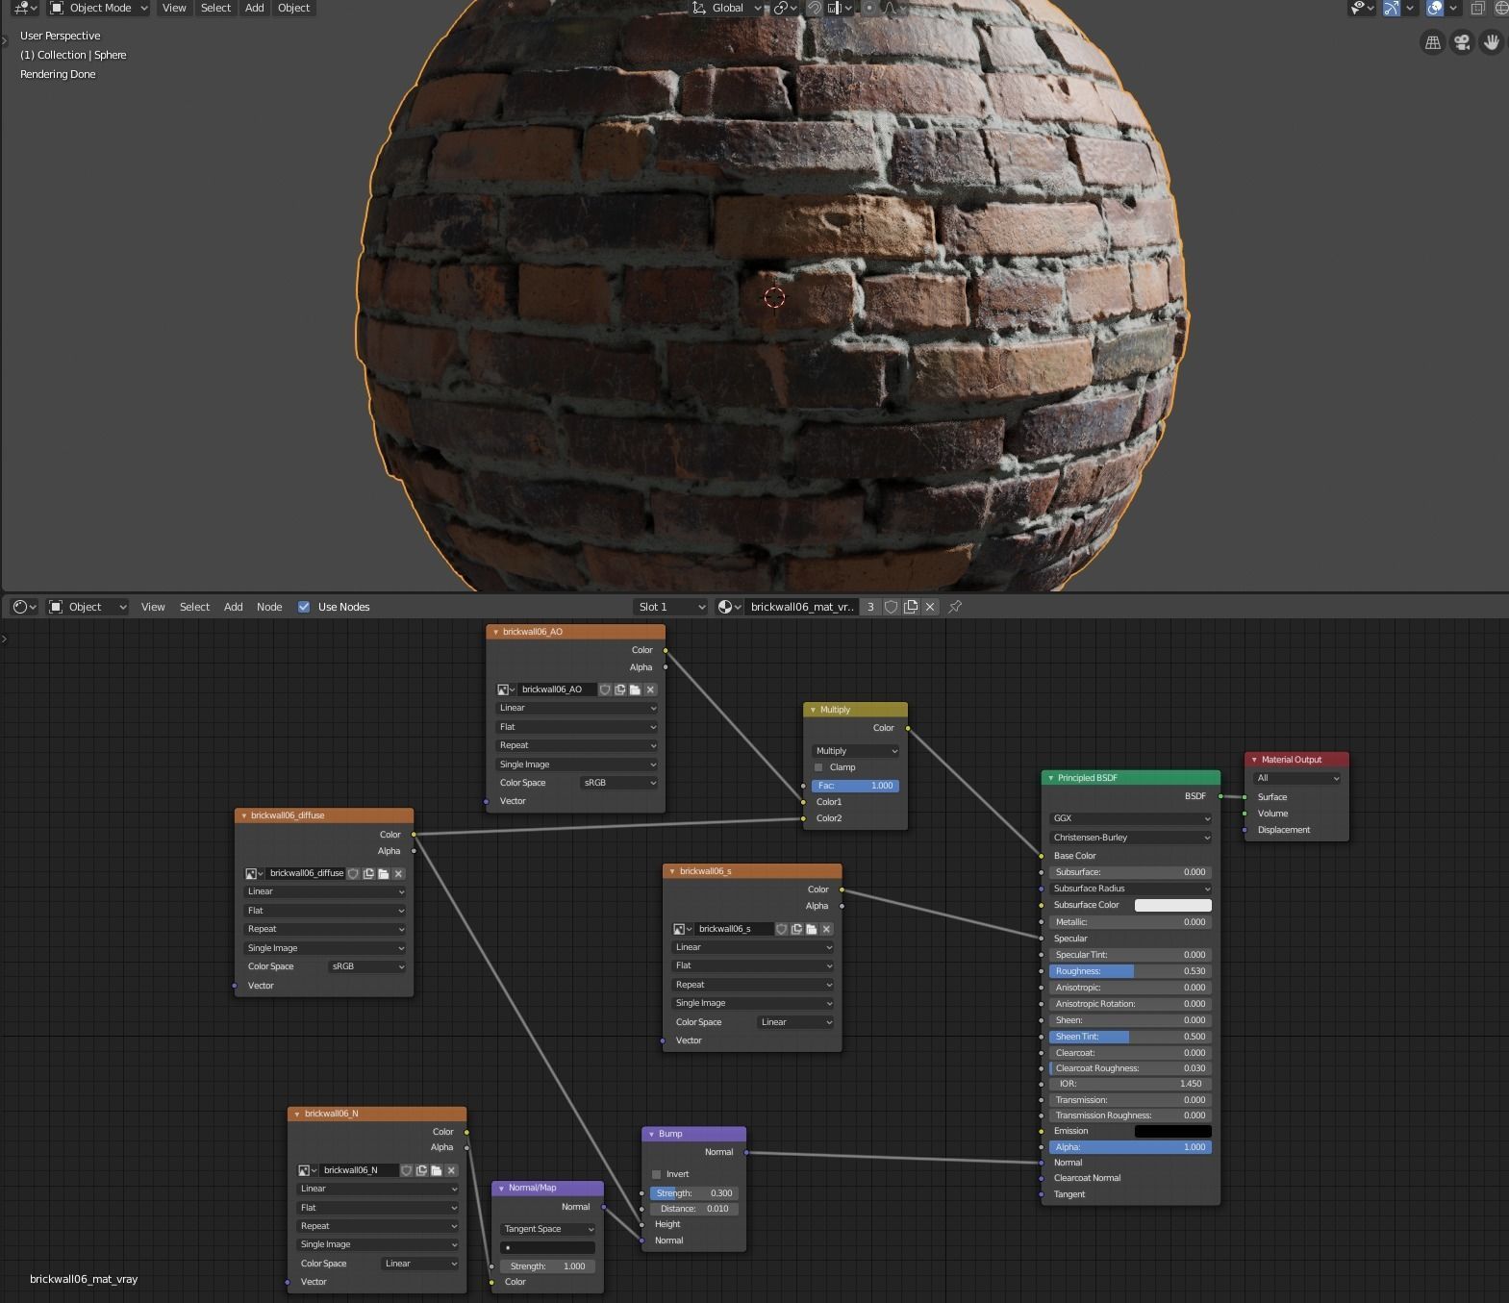1509x1303 pixels.
Task: Open the Christensen-Burley subsurface method dropdown
Action: [x=1130, y=838]
